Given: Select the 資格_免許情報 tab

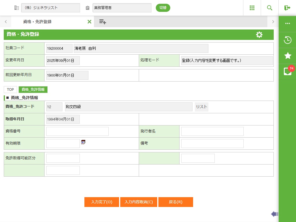Looking at the screenshot, I should pyautogui.click(x=33, y=90).
